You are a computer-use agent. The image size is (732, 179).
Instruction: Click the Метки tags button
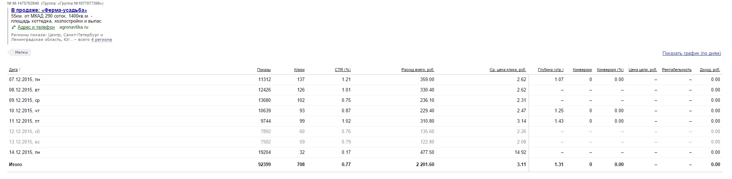(20, 52)
